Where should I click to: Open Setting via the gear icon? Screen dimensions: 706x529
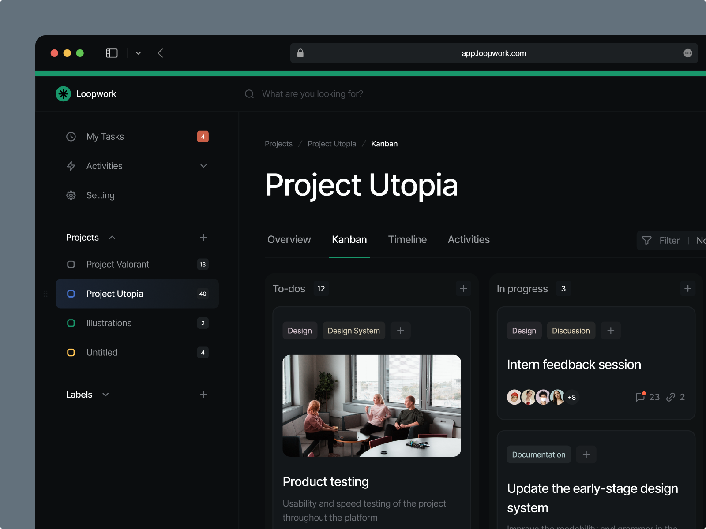tap(71, 195)
